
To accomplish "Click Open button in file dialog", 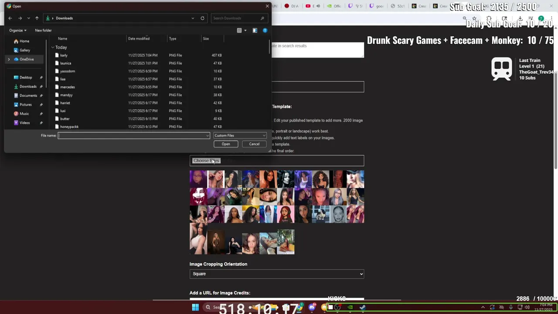I will pos(226,144).
